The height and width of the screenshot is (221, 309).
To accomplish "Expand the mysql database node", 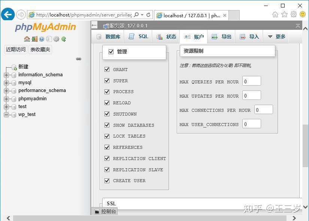I will click(x=6, y=83).
